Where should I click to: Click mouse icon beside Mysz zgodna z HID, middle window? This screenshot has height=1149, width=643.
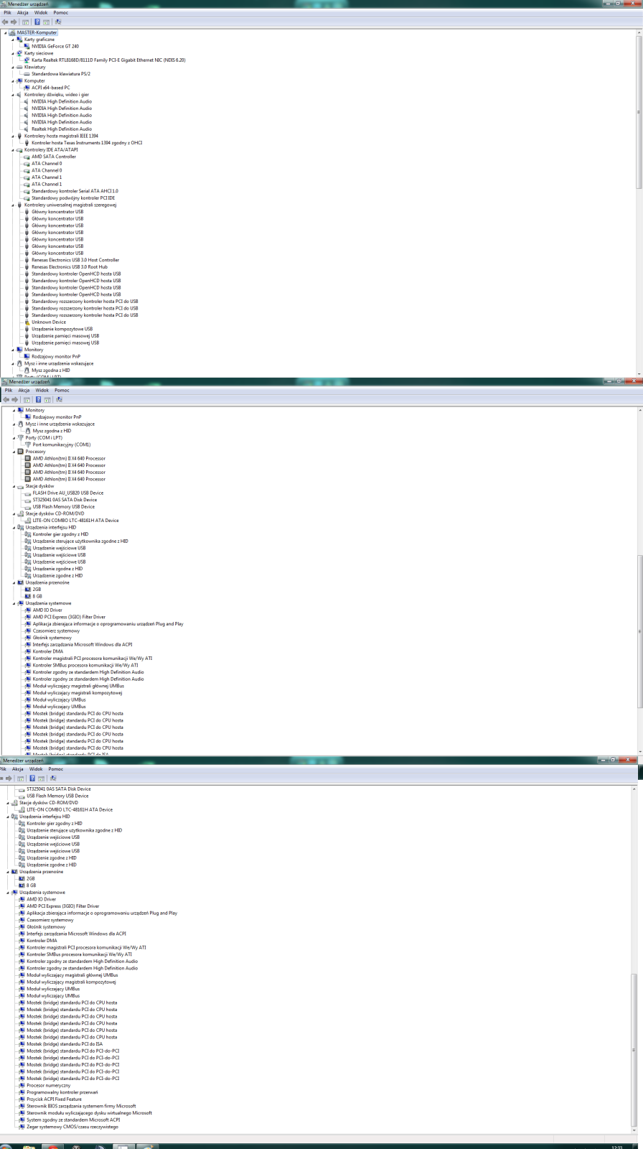coord(28,431)
